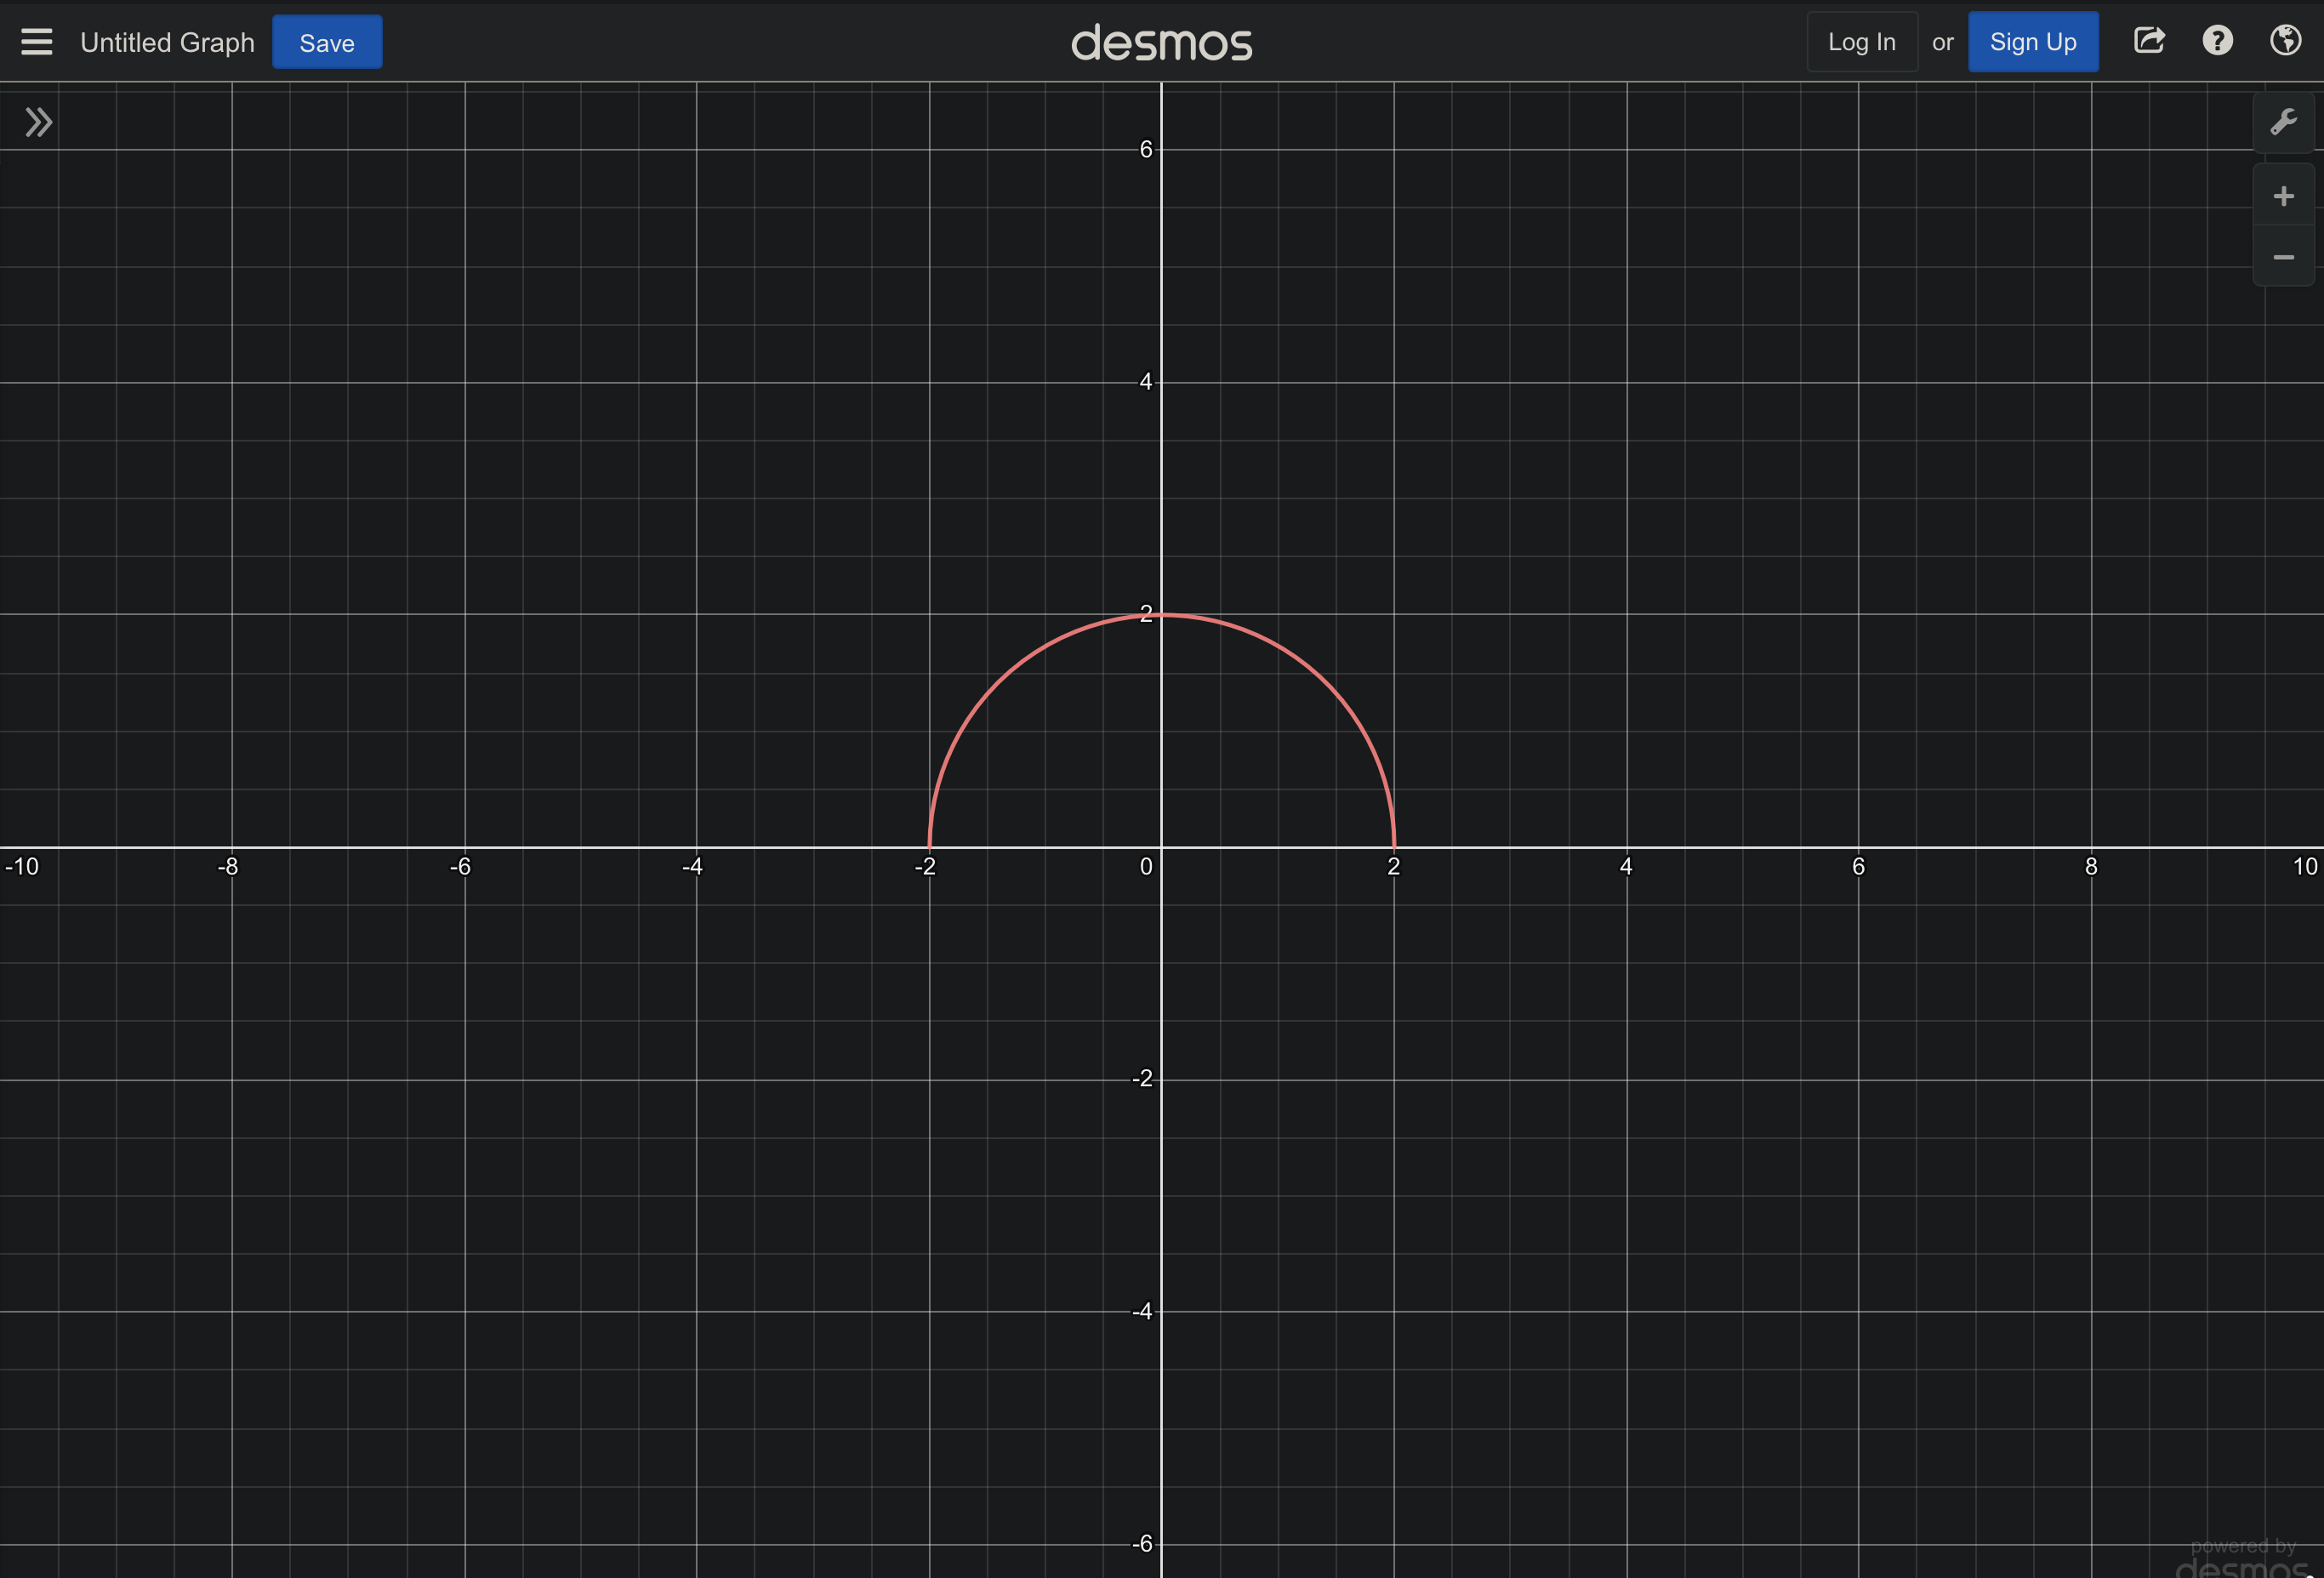The width and height of the screenshot is (2324, 1578).
Task: Click the Untitled Graph title
Action: [167, 42]
